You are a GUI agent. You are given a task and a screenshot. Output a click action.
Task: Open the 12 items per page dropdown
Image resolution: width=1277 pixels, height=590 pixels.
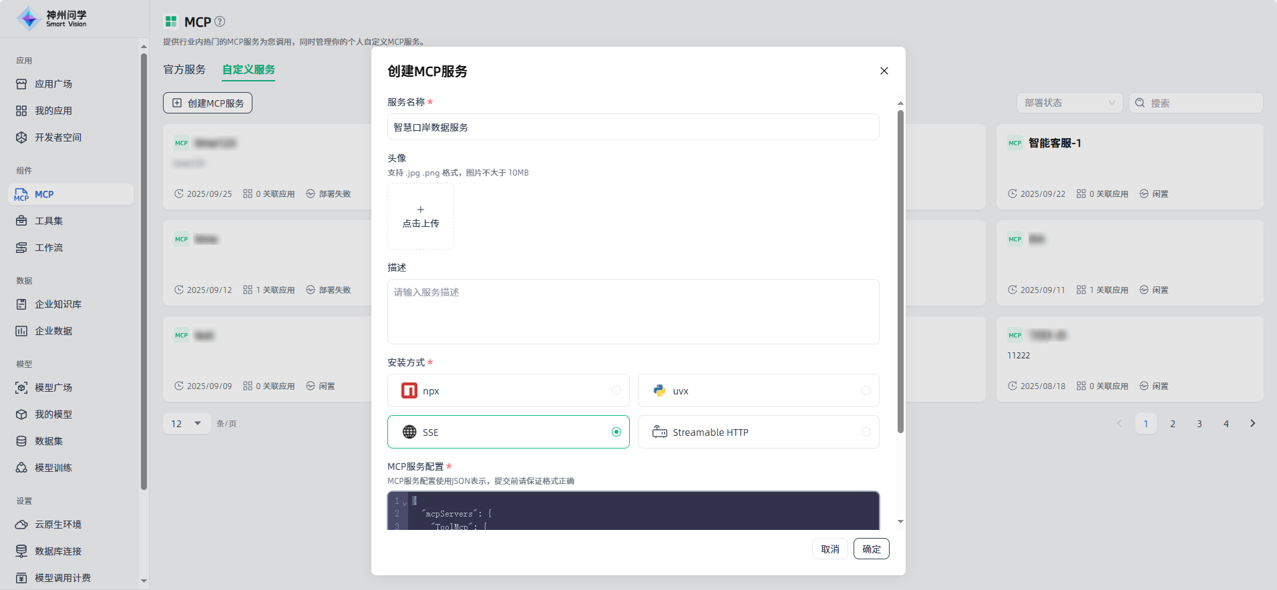coord(186,424)
